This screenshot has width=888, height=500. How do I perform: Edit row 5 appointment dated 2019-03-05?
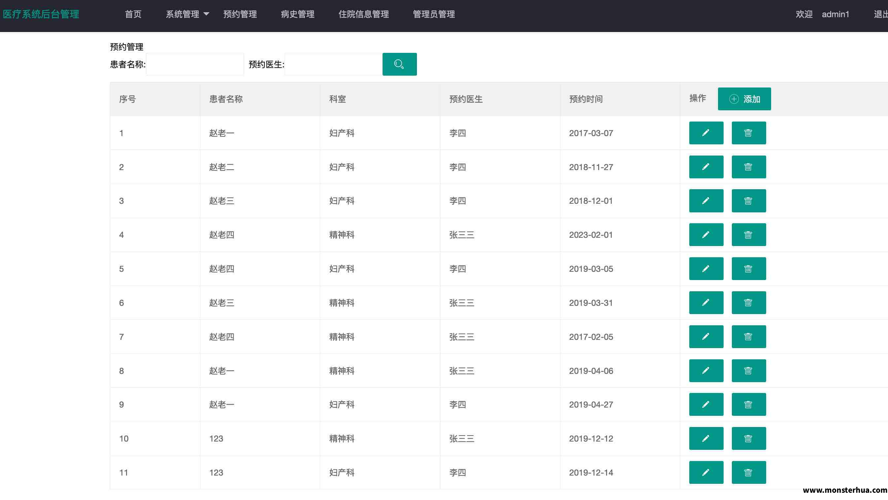coord(706,268)
